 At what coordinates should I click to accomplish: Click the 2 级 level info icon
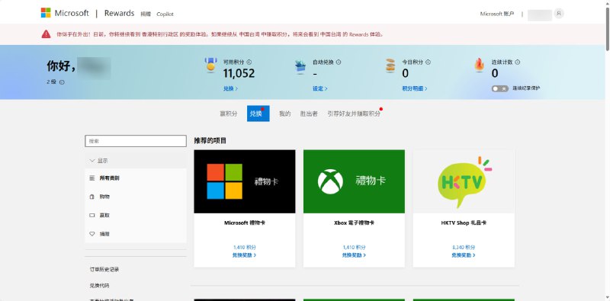coord(62,82)
